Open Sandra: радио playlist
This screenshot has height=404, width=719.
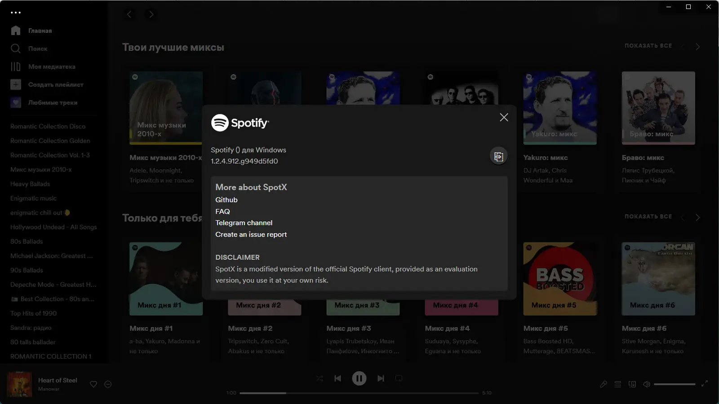31,328
